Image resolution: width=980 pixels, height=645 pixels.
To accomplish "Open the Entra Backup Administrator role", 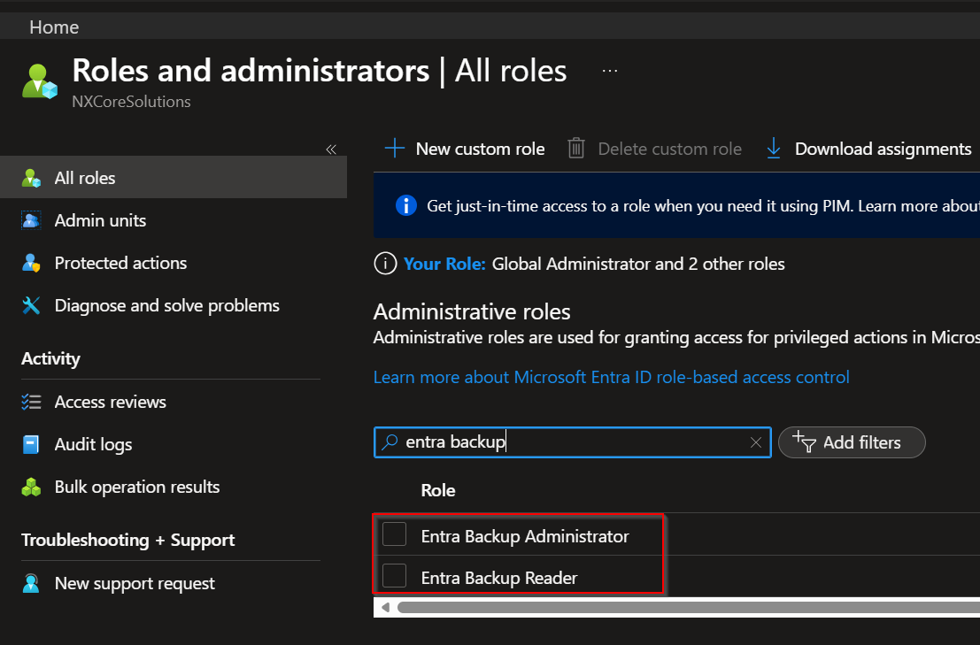I will click(525, 536).
